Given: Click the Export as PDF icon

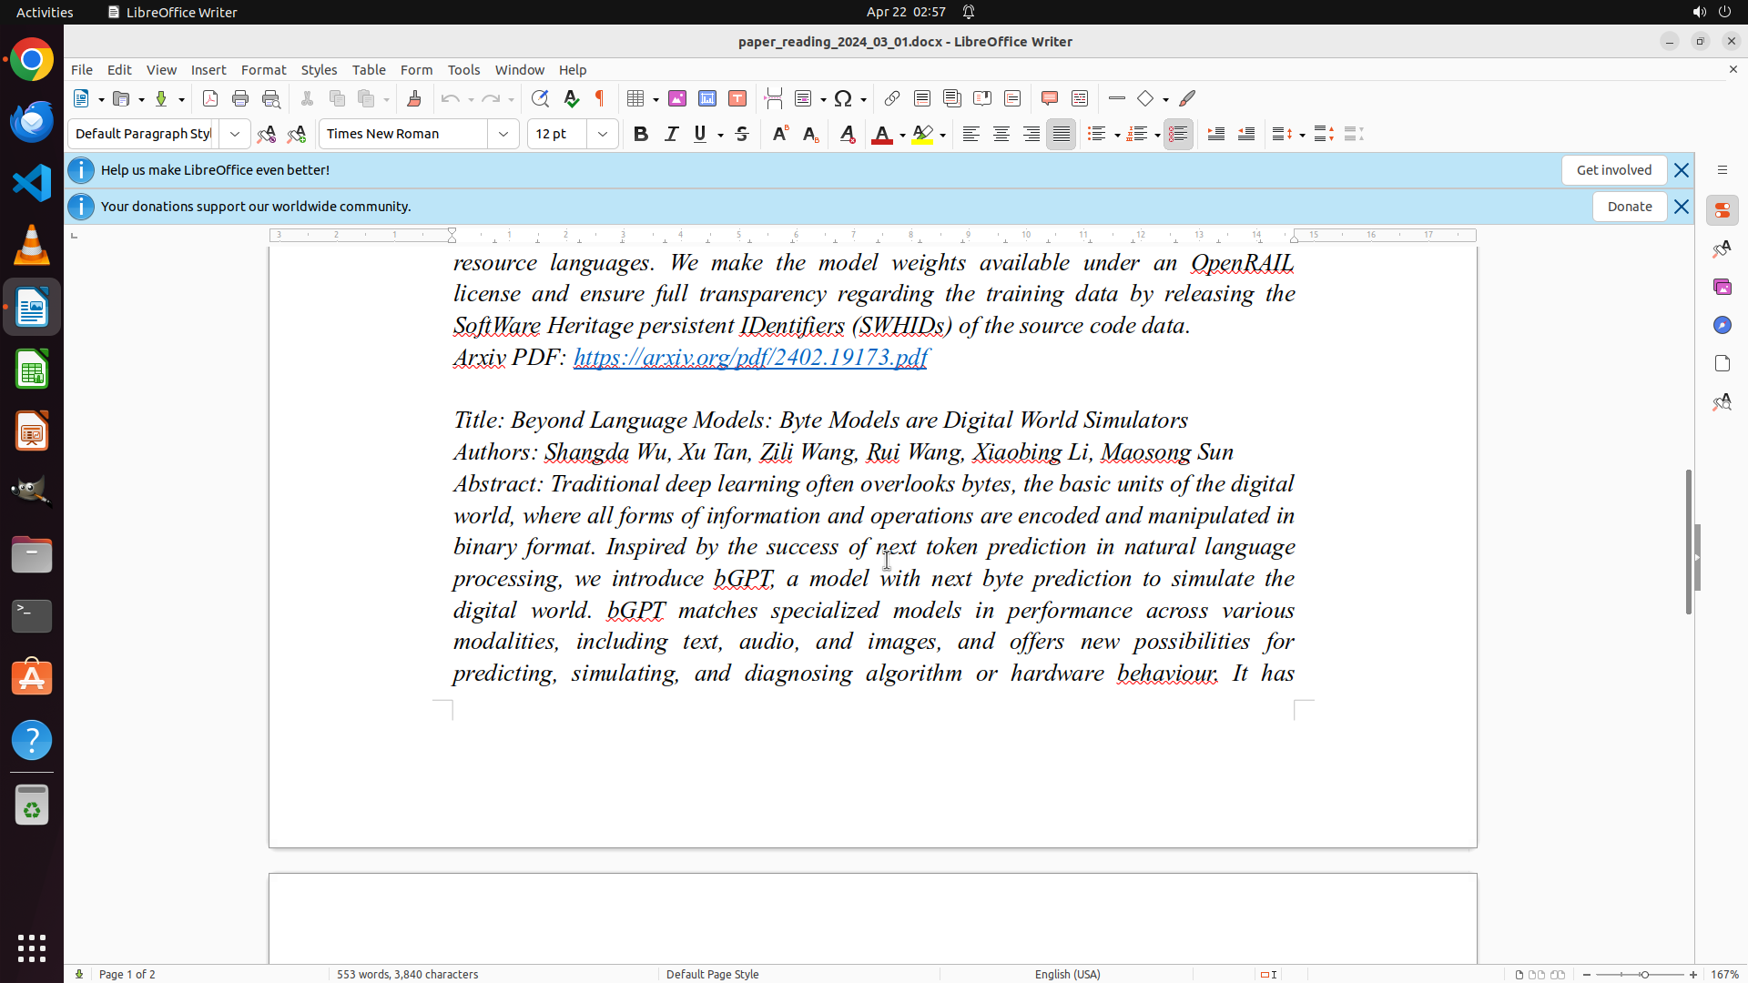Looking at the screenshot, I should click(210, 98).
